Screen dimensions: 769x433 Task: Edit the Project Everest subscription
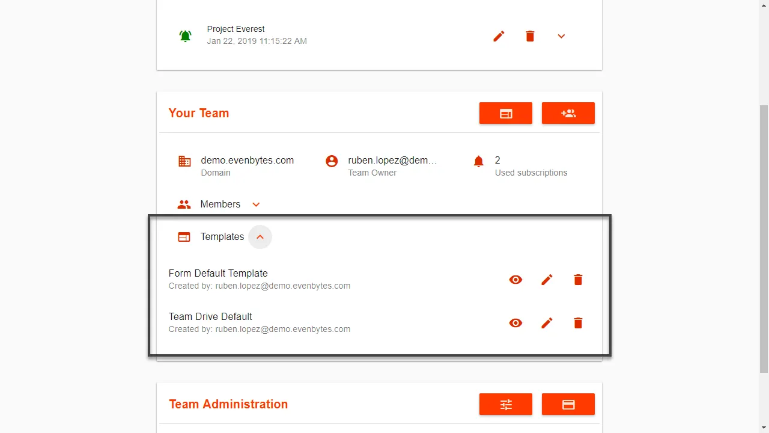click(x=499, y=36)
